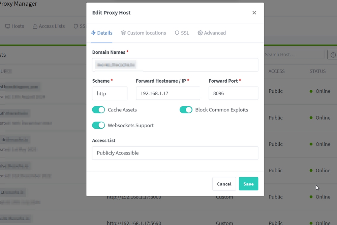The width and height of the screenshot is (337, 225).
Task: Toggle Websockets Support switch
Action: click(98, 125)
